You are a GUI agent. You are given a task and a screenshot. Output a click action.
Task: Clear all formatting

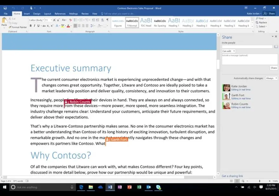point(70,20)
